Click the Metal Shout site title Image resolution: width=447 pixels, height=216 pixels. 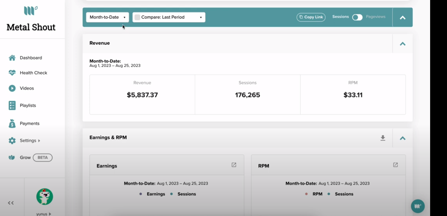click(31, 27)
